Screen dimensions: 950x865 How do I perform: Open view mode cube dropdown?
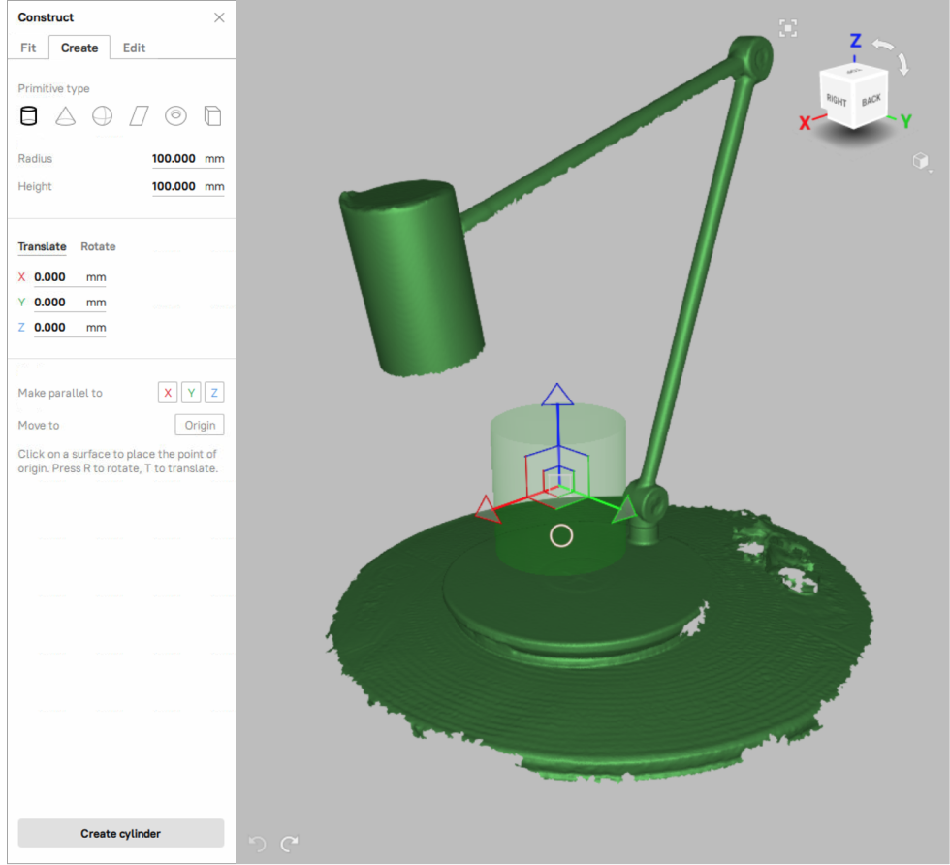[x=922, y=161]
